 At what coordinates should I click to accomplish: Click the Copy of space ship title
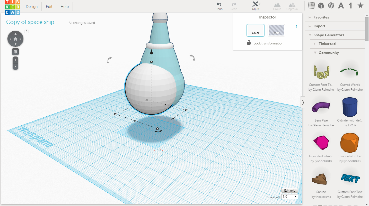pos(30,22)
